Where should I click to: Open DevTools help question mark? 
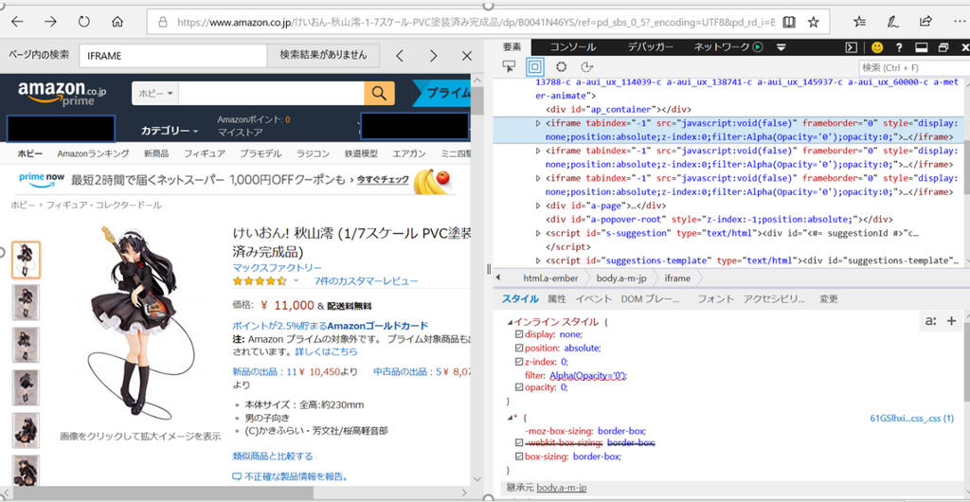(x=899, y=47)
